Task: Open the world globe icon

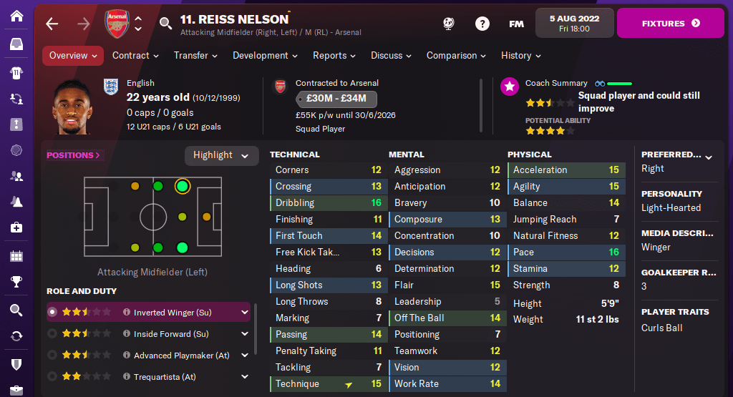Action: (449, 24)
